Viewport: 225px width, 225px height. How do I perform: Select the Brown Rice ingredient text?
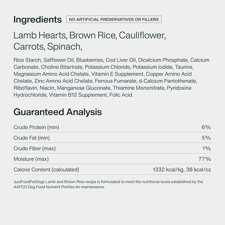click(92, 35)
